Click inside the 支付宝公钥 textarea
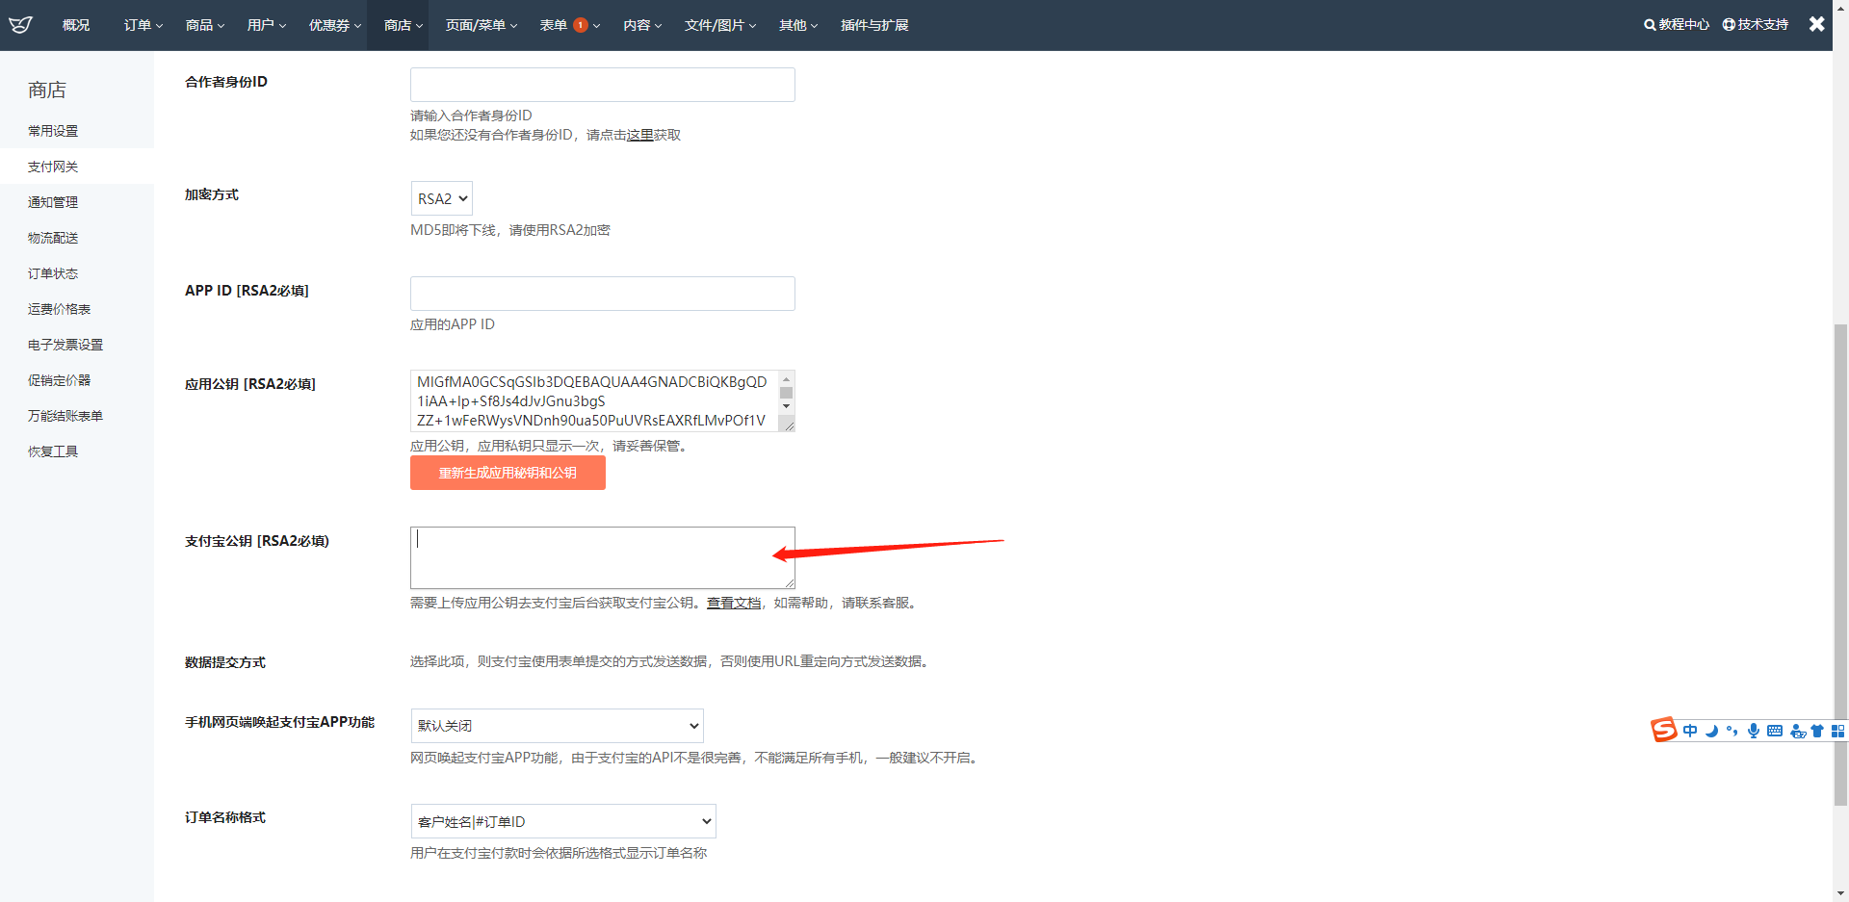 603,557
